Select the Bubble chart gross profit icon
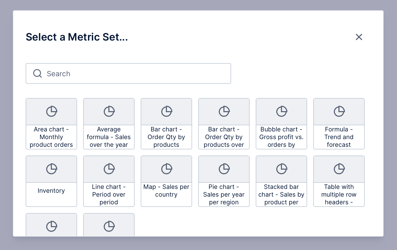This screenshot has height=250, width=397. tap(281, 111)
